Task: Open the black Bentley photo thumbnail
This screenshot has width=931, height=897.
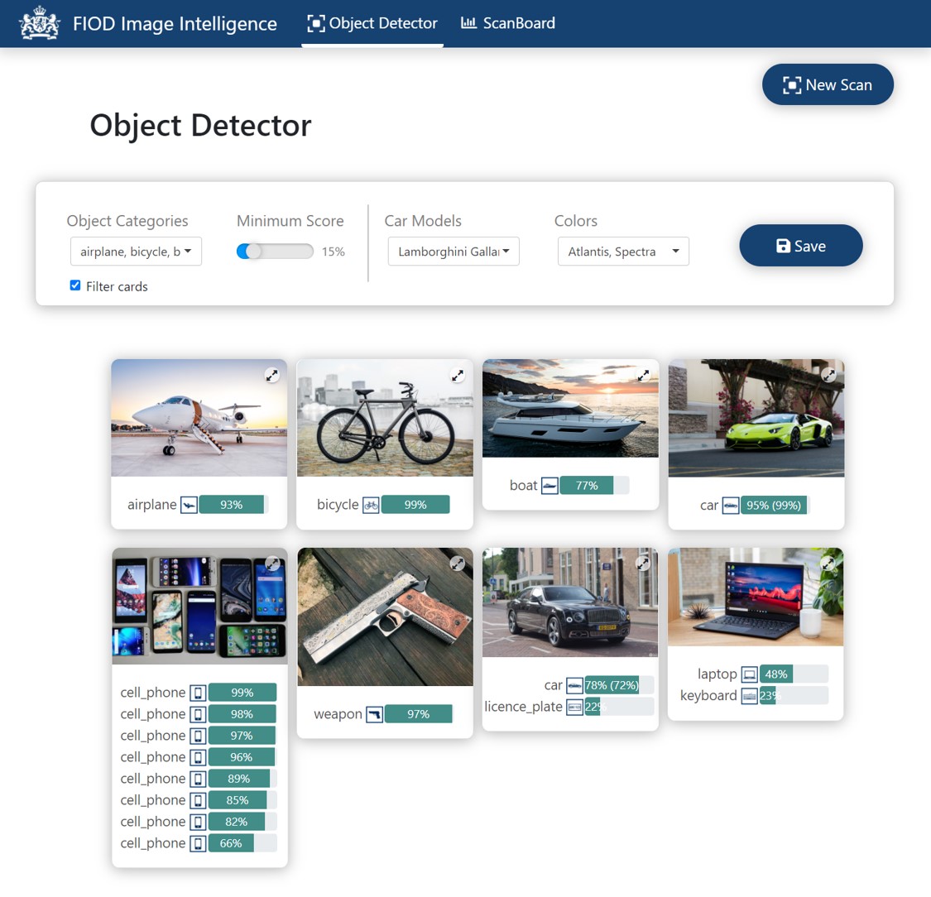Action: pyautogui.click(x=570, y=602)
